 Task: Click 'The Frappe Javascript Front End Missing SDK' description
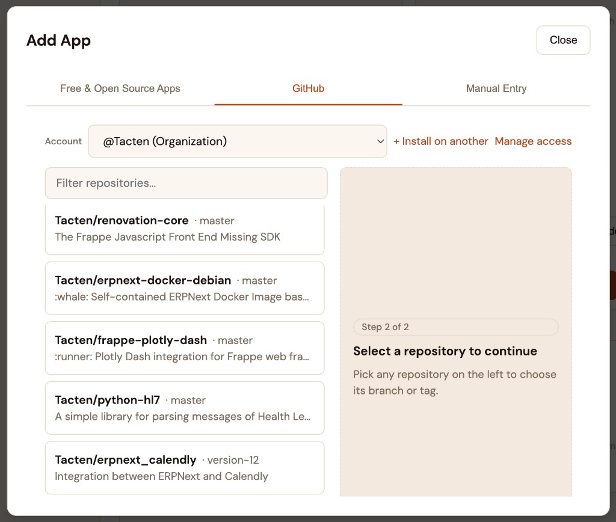coord(168,237)
